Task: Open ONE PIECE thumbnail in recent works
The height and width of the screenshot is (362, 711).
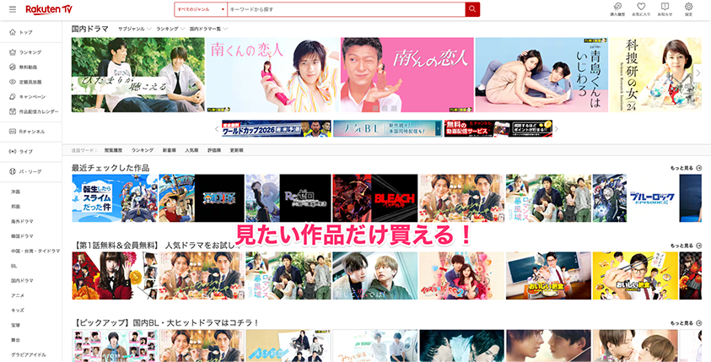Action: pos(202,198)
